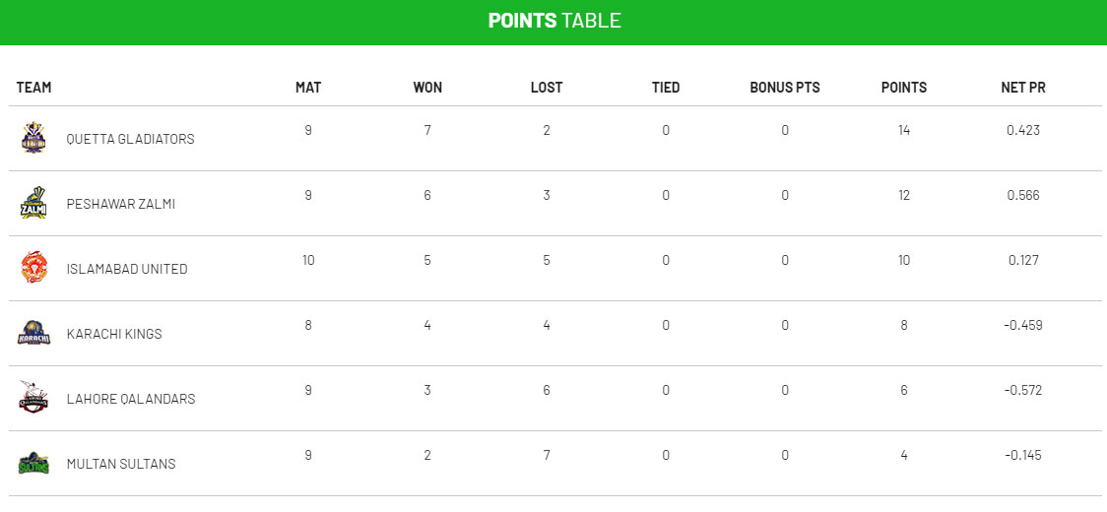Click the Multan Sultans team logo
The height and width of the screenshot is (512, 1107).
(33, 463)
